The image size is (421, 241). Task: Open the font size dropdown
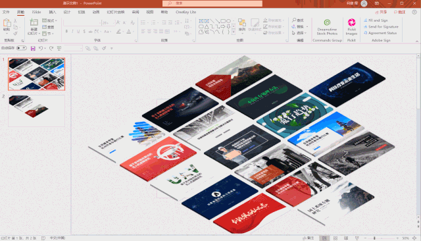[114, 23]
